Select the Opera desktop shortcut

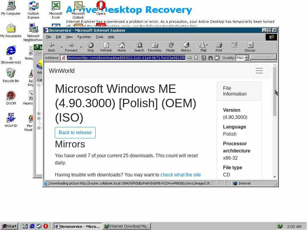101,9
